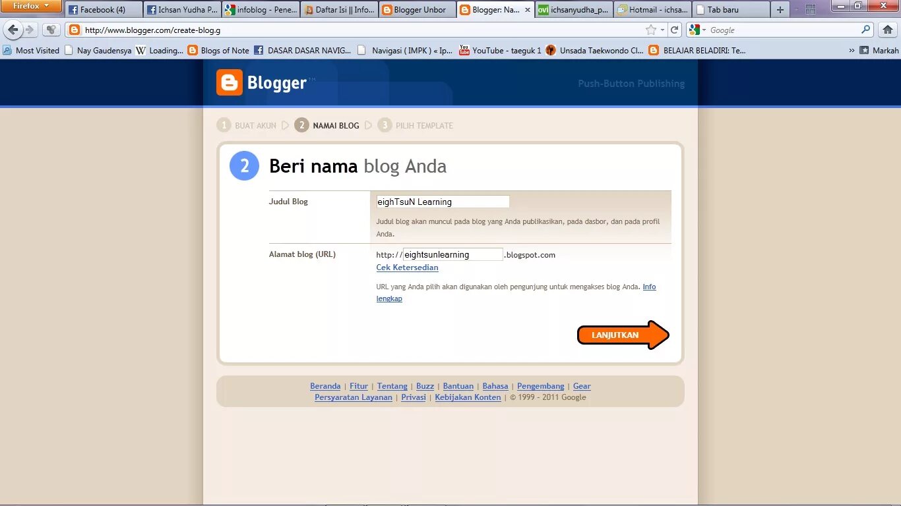Open the Tentang footer link

click(392, 386)
